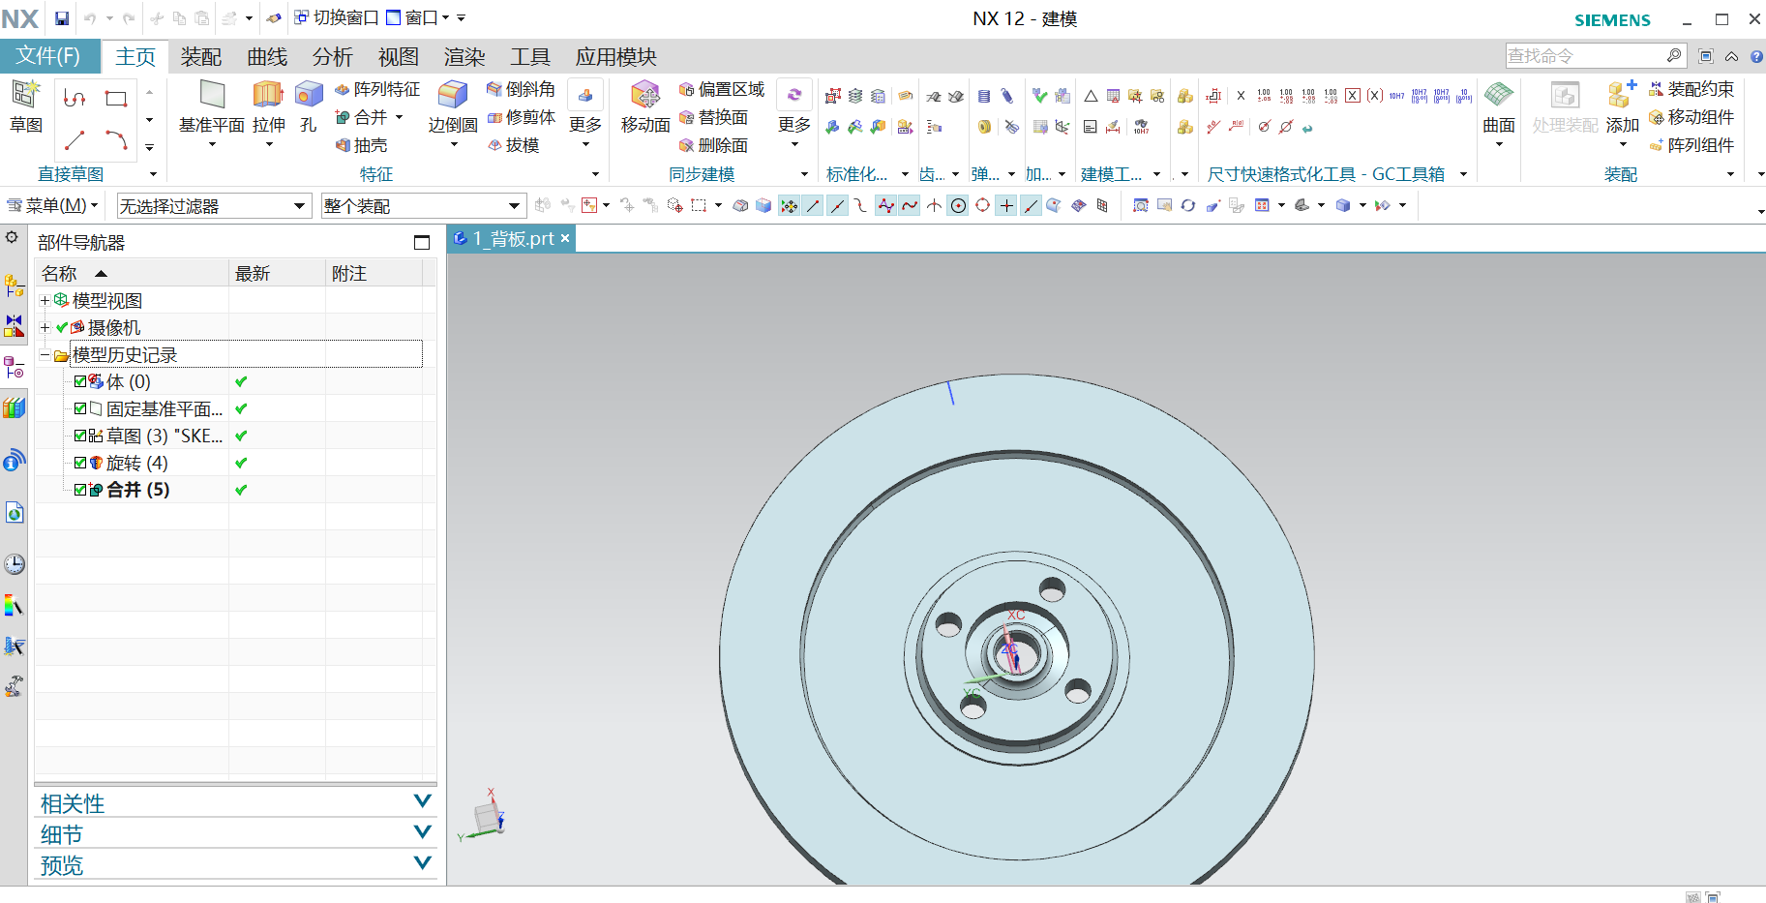1766x903 pixels.
Task: Open the 窗口 dropdown in title bar
Action: tap(418, 18)
